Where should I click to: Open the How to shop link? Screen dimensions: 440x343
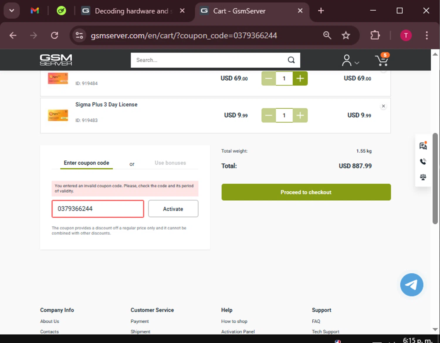[234, 321]
